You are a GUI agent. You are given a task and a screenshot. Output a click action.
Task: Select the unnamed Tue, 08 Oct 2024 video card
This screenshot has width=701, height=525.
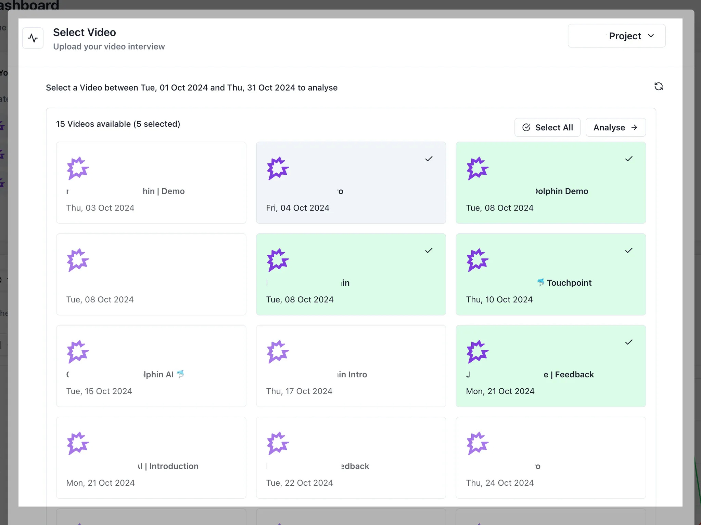point(151,274)
